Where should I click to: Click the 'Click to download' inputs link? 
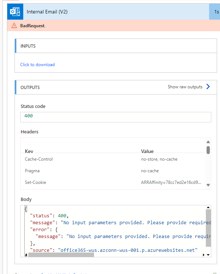[x=37, y=65]
